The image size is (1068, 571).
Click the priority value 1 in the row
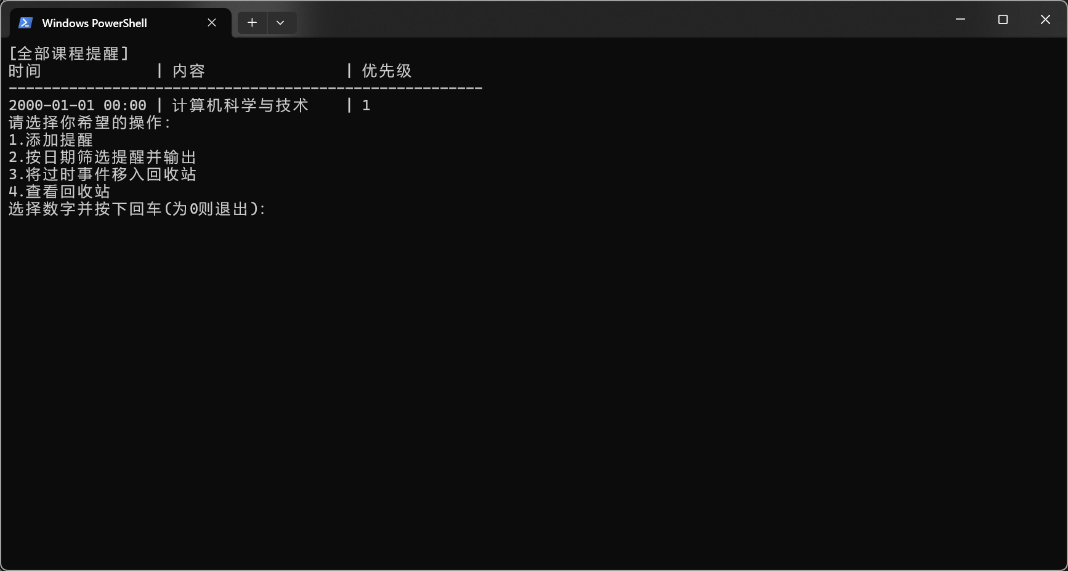pyautogui.click(x=366, y=105)
